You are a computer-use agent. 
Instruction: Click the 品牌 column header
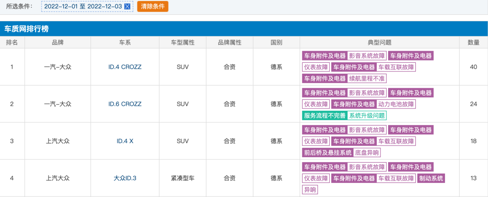pos(57,42)
